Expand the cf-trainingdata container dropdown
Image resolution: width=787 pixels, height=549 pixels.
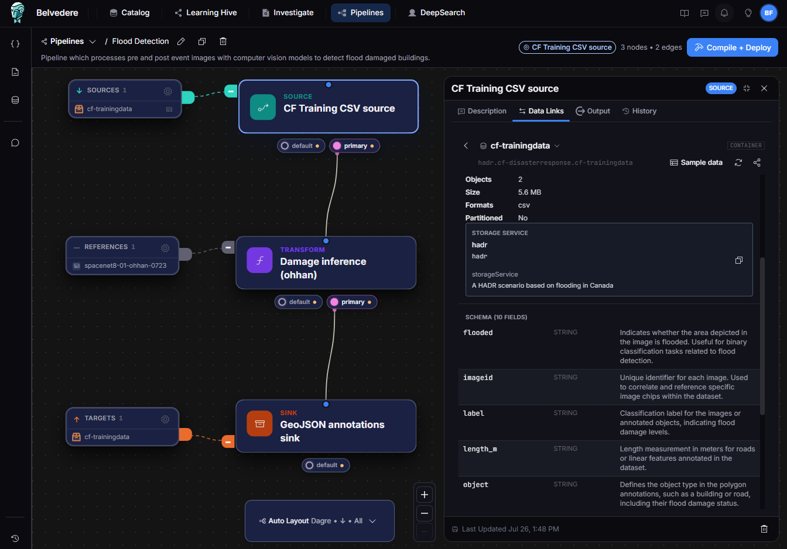click(x=557, y=146)
